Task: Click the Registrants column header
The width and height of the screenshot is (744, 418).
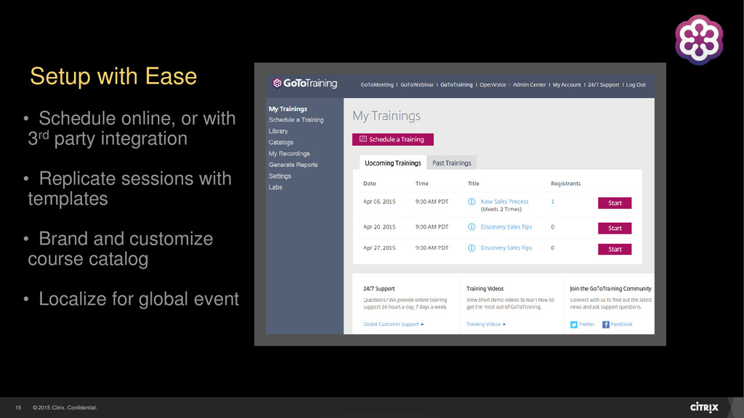Action: 565,184
